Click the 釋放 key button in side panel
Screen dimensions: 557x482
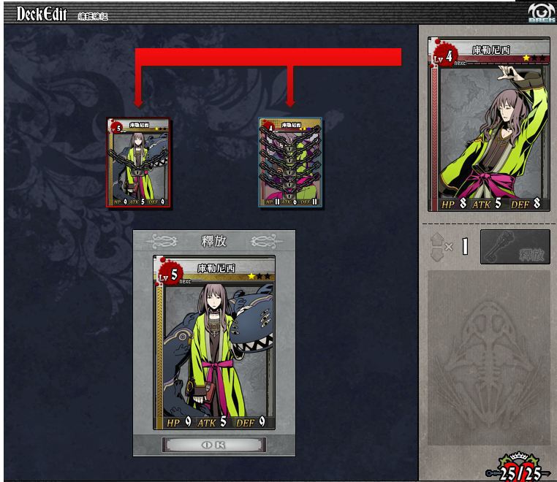(515, 247)
